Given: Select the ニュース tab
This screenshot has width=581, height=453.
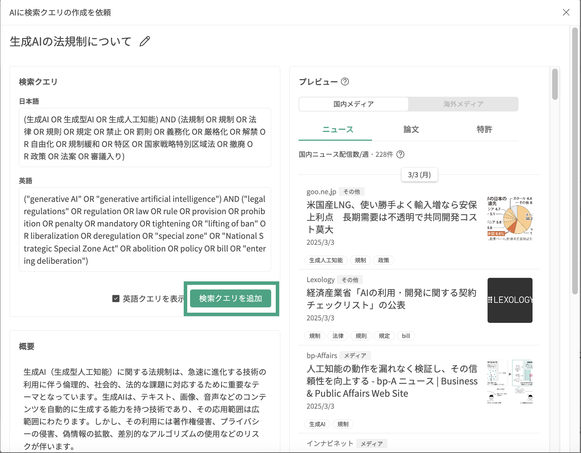Looking at the screenshot, I should tap(338, 129).
